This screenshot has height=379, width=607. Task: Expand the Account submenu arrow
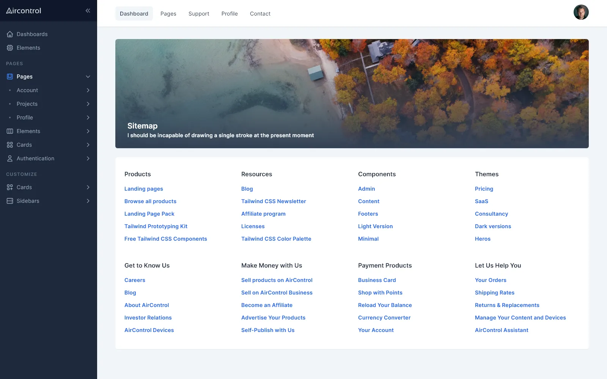[x=88, y=90]
